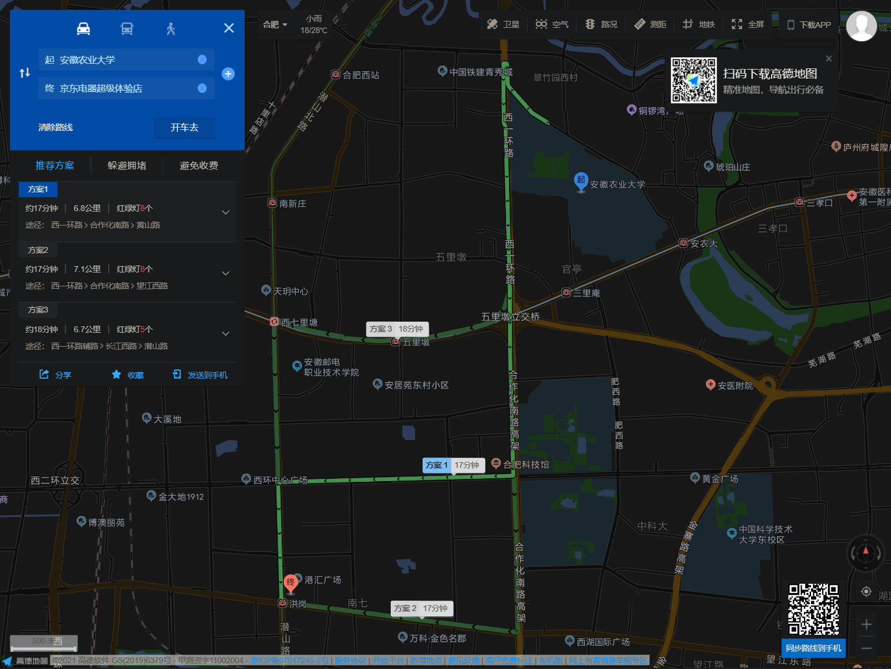
Task: Open the 服务协议 footer link
Action: point(351,660)
